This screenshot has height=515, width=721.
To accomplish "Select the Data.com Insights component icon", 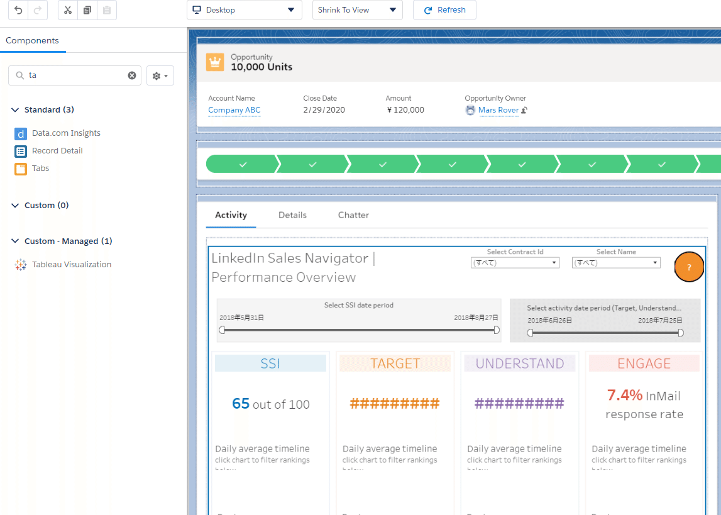I will pyautogui.click(x=21, y=134).
